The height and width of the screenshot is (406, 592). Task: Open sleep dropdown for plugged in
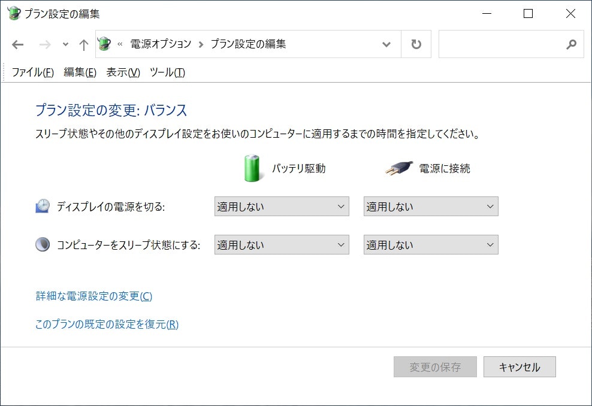coord(431,244)
